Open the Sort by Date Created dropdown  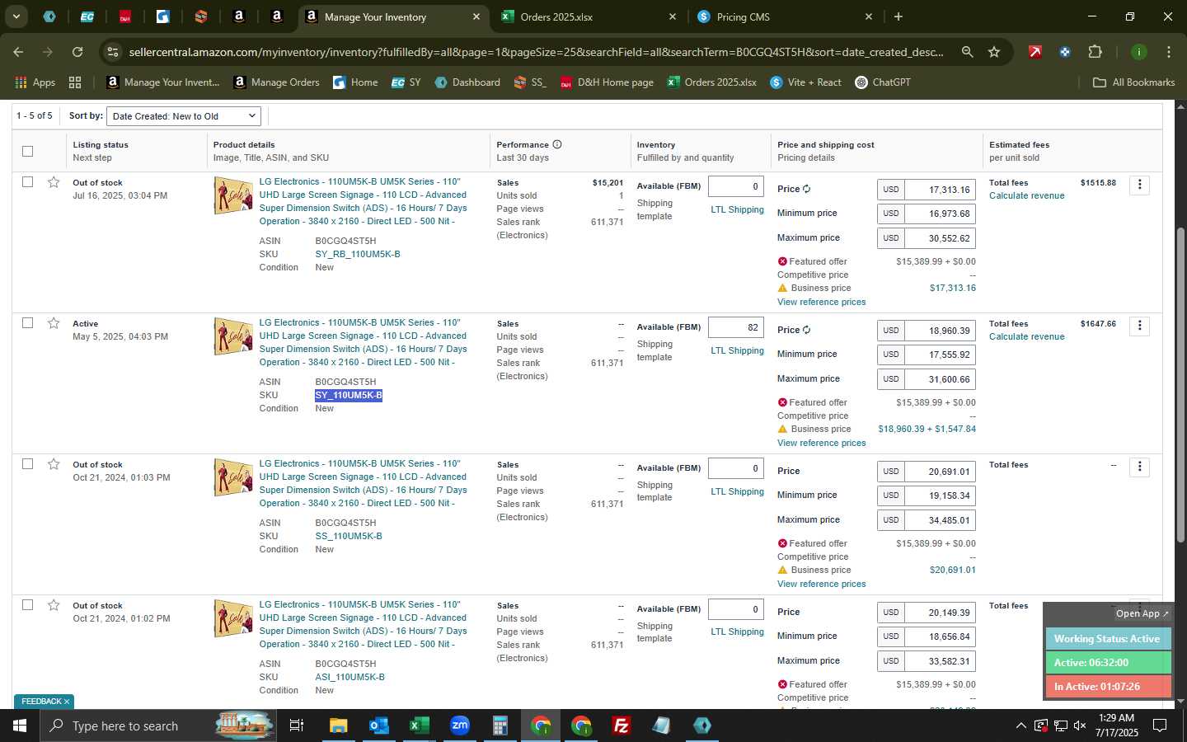point(184,116)
